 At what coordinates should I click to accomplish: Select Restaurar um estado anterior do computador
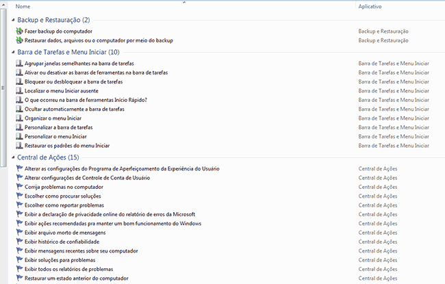coord(77,279)
